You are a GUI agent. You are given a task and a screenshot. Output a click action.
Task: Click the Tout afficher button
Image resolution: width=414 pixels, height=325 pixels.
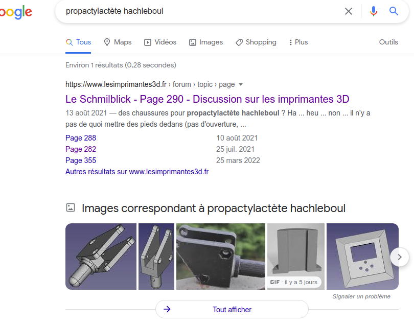point(232,310)
